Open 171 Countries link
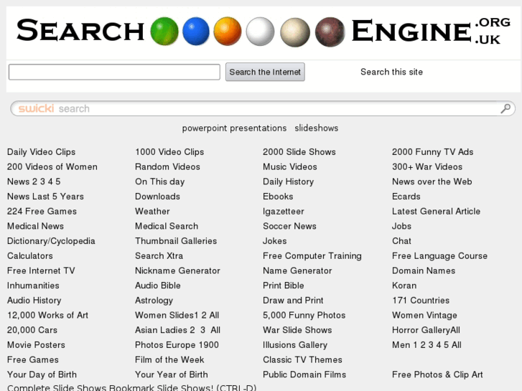522x391 pixels. 421,301
